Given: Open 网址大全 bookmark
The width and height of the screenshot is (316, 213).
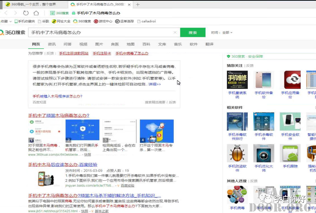Looking at the screenshot, I should point(61,21).
